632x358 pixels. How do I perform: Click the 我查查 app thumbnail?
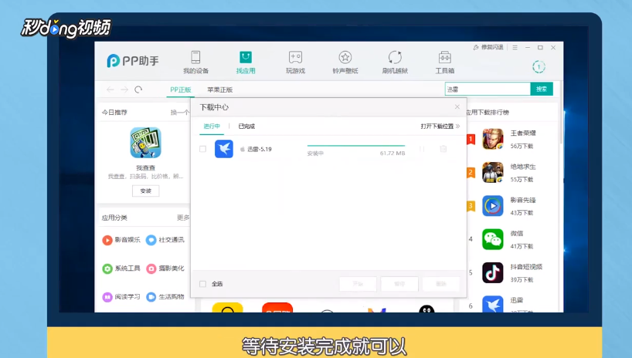pyautogui.click(x=145, y=143)
